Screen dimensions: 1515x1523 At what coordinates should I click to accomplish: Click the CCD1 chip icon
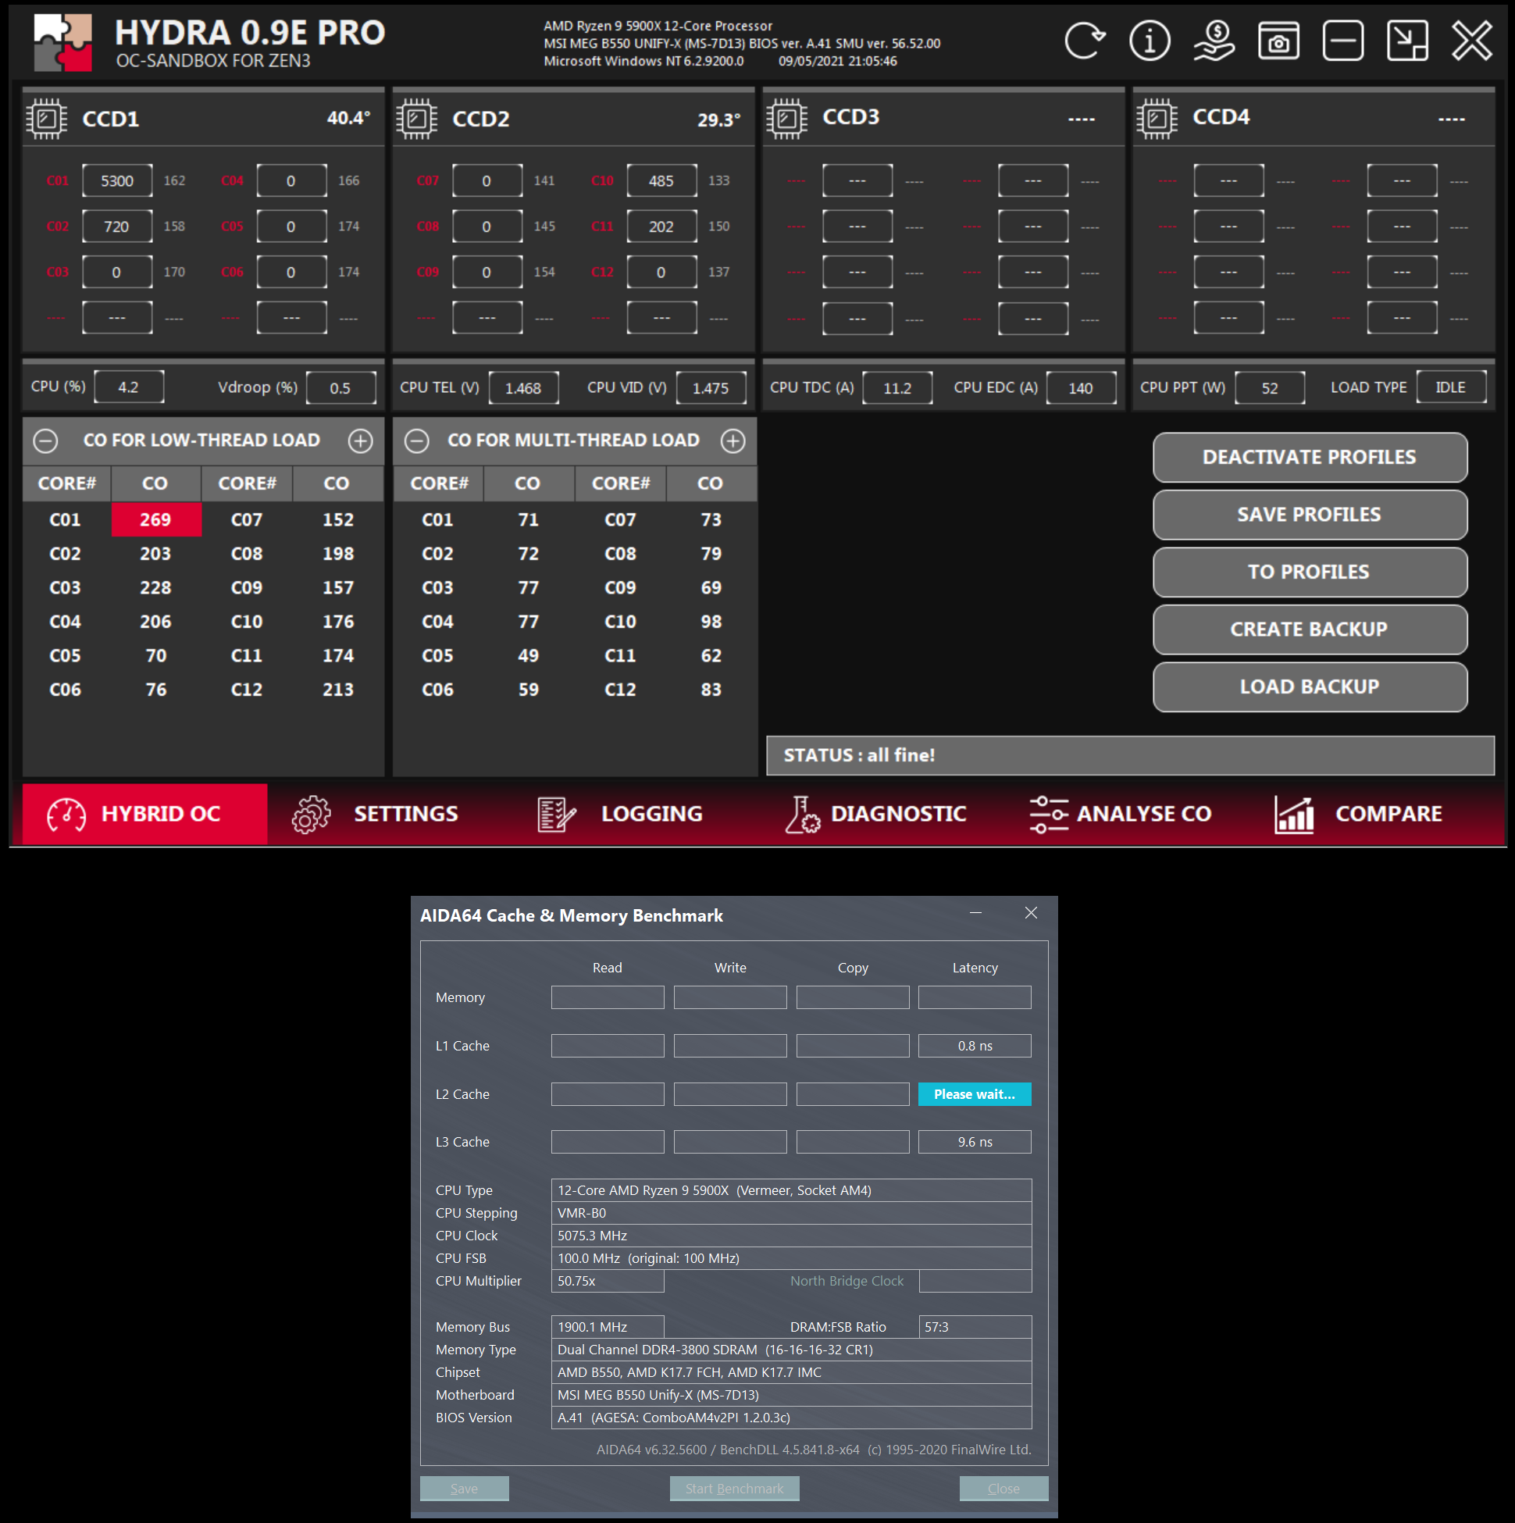tap(47, 119)
